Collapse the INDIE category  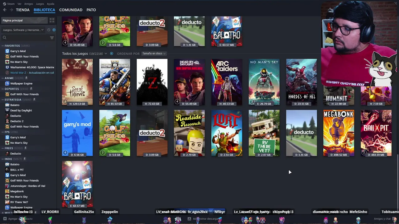click(3, 159)
